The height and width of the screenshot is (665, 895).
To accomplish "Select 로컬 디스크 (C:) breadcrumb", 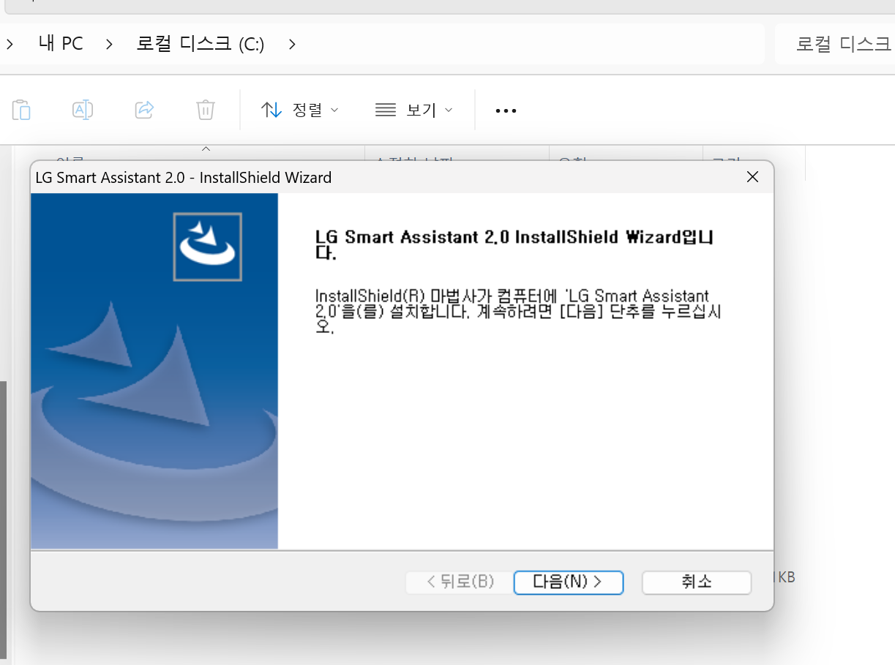I will (x=201, y=44).
